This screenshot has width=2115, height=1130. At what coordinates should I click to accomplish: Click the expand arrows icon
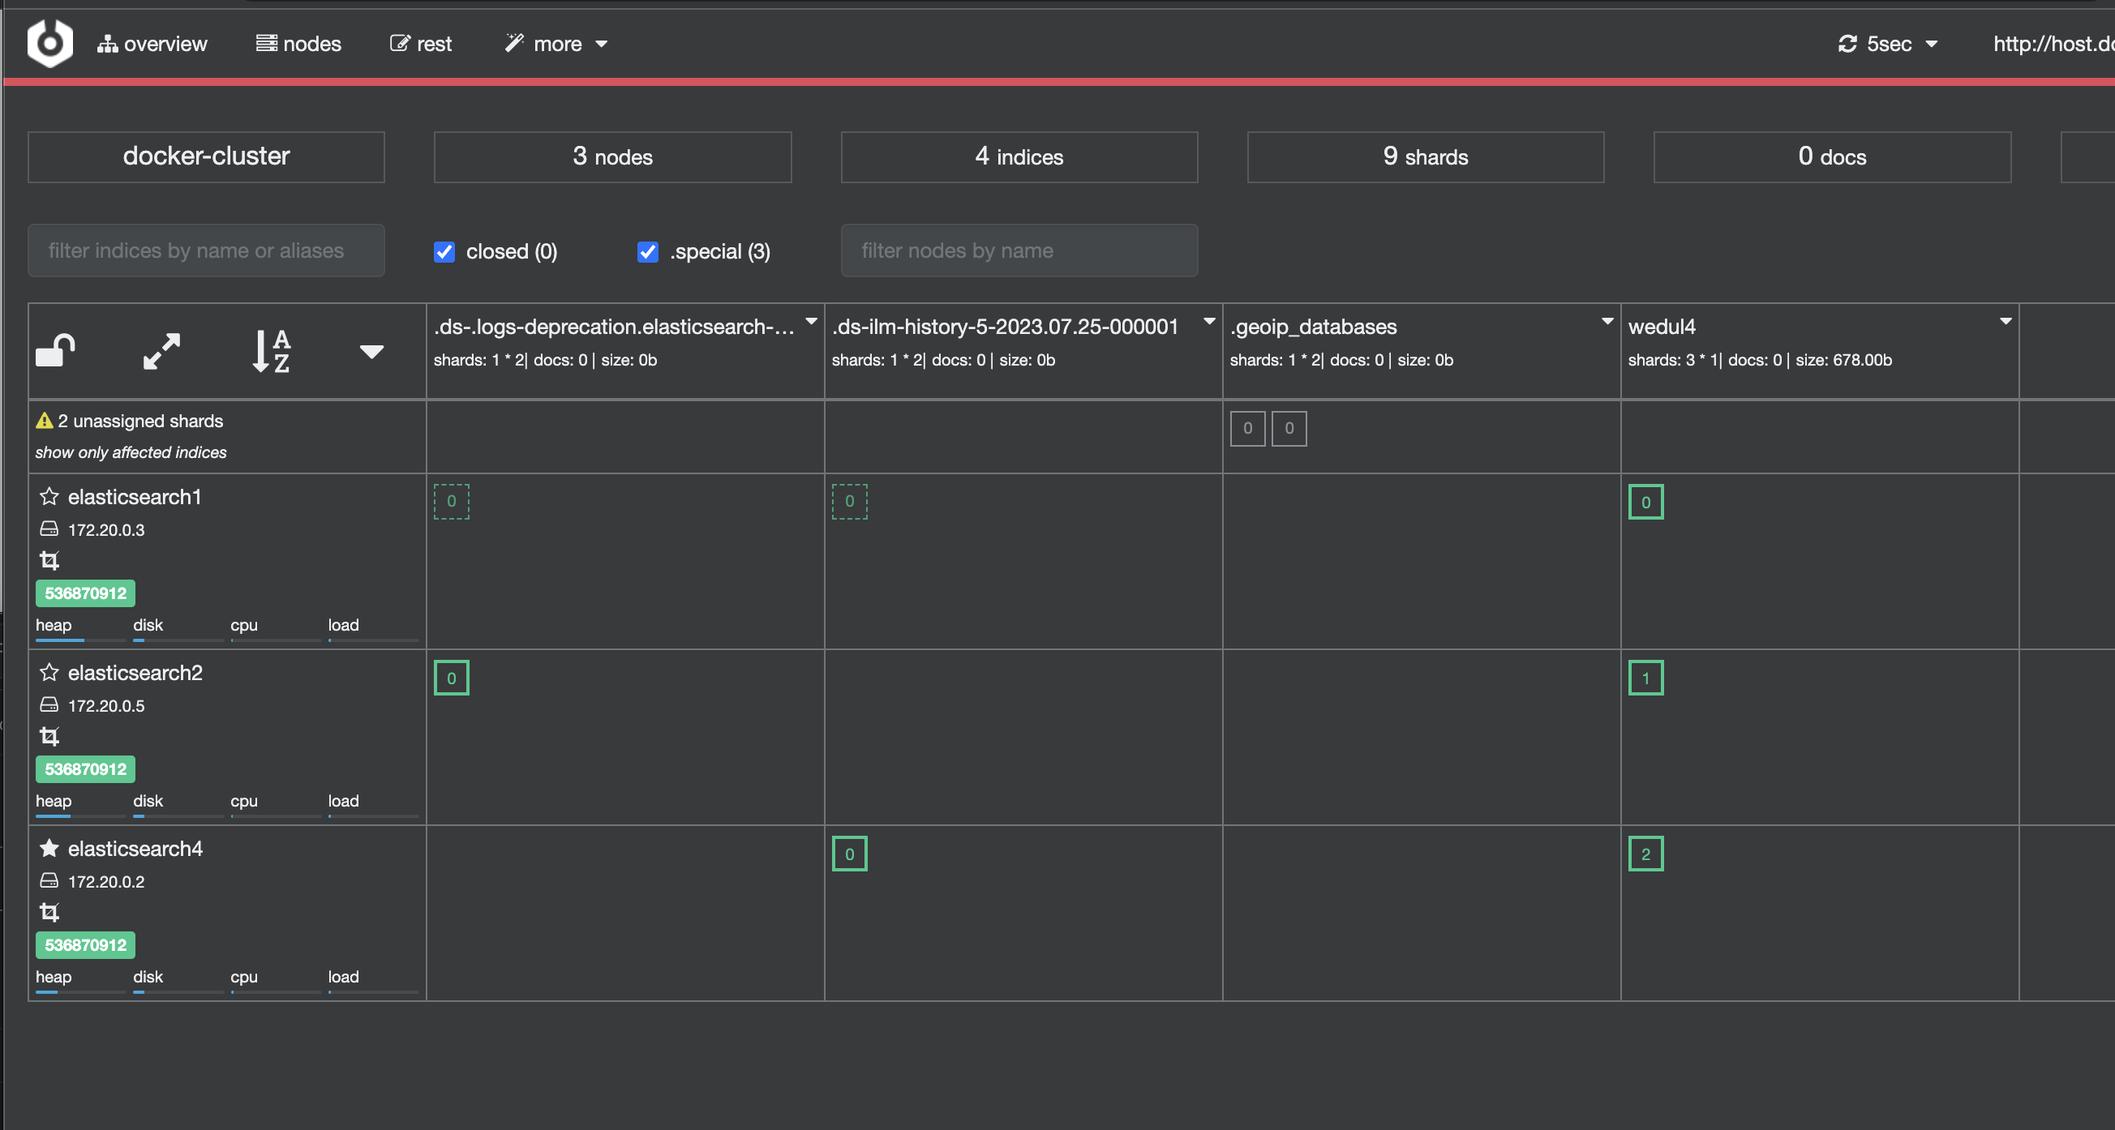(x=161, y=351)
